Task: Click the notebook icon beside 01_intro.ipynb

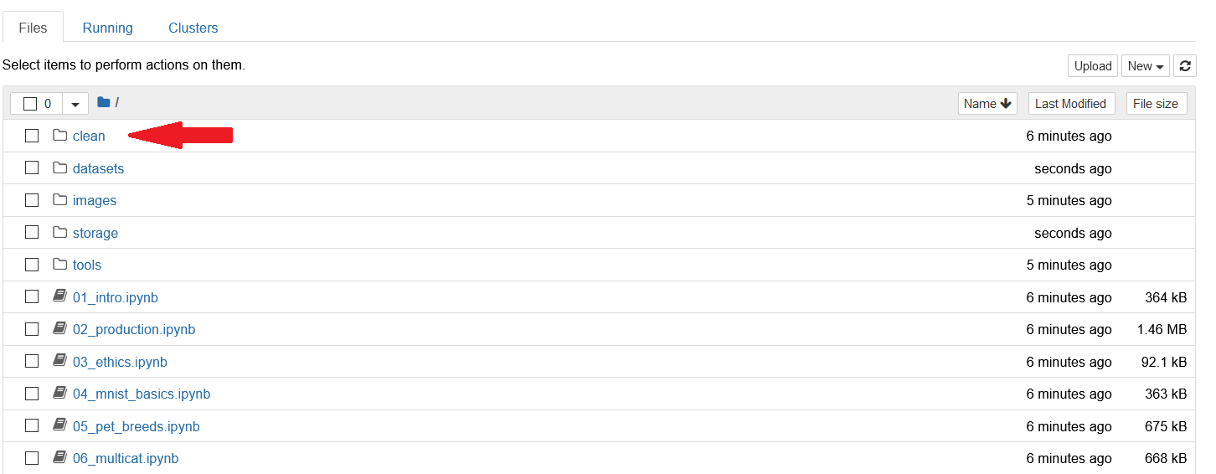Action: 59,296
